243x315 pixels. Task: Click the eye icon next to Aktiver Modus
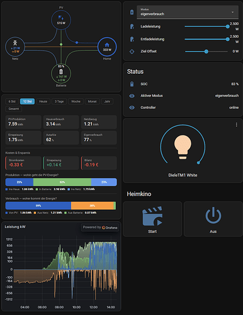coord(132,96)
